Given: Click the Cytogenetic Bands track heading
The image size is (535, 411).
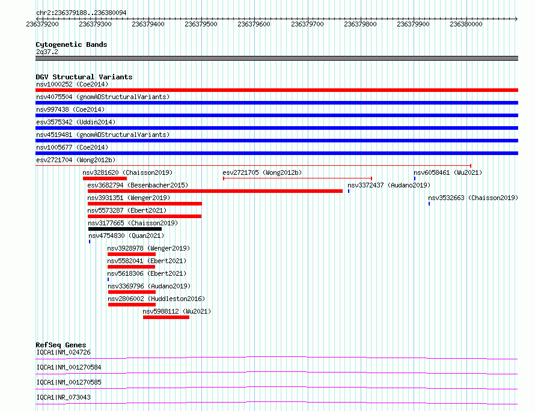Looking at the screenshot, I should click(72, 44).
